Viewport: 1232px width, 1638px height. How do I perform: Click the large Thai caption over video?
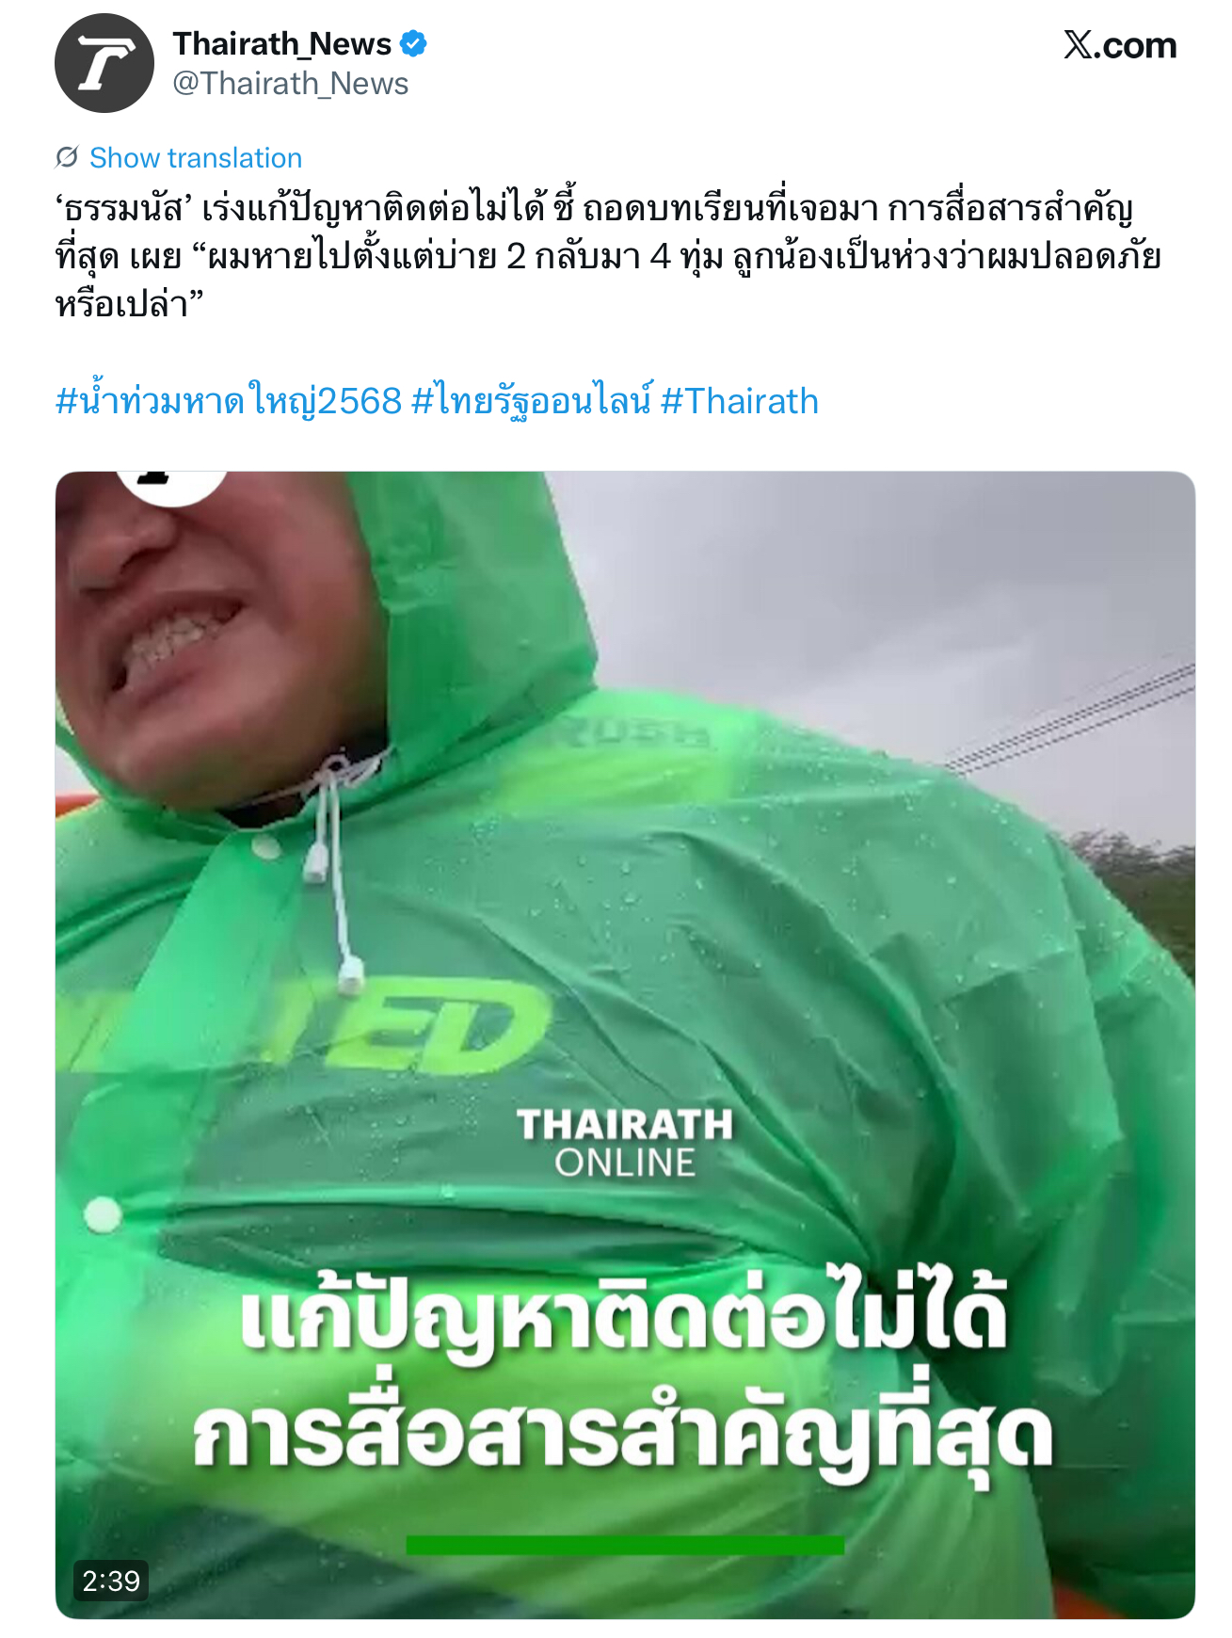(623, 1374)
